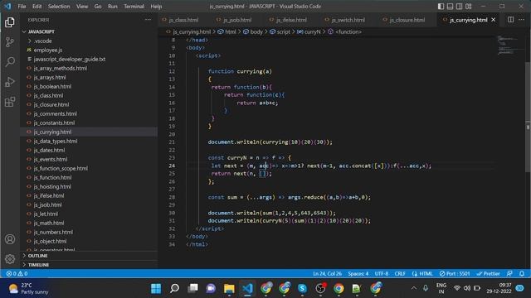The image size is (531, 298).
Task: Click html in breadcrumb
Action: [231, 31]
